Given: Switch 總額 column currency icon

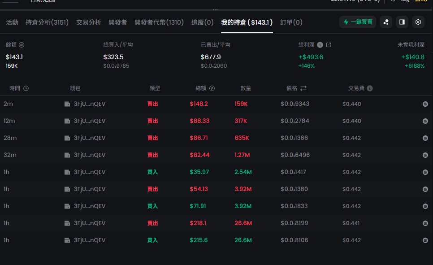Looking at the screenshot, I should click(212, 88).
